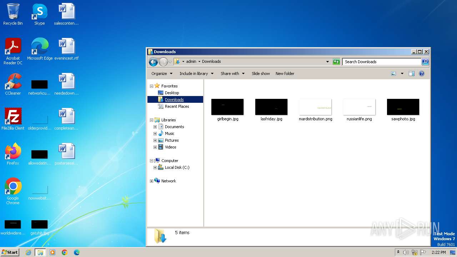Show the preview pane
The height and width of the screenshot is (257, 457).
coord(411,74)
